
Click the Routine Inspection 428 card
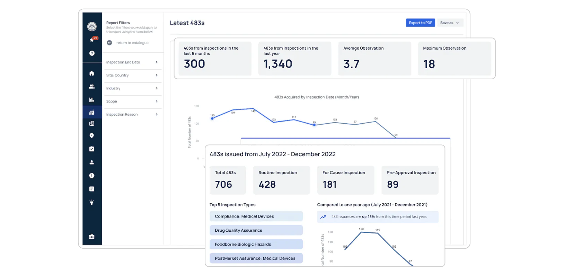point(282,180)
